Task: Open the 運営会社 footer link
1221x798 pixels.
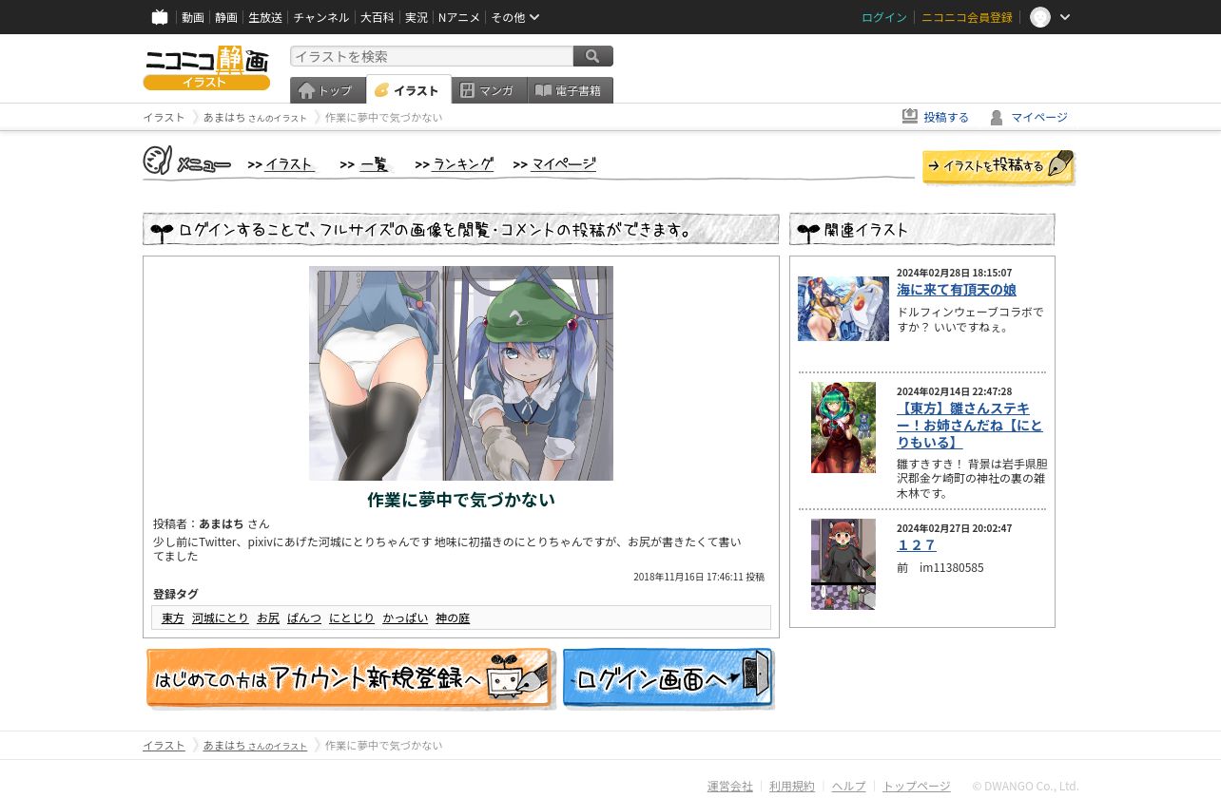Action: (730, 787)
